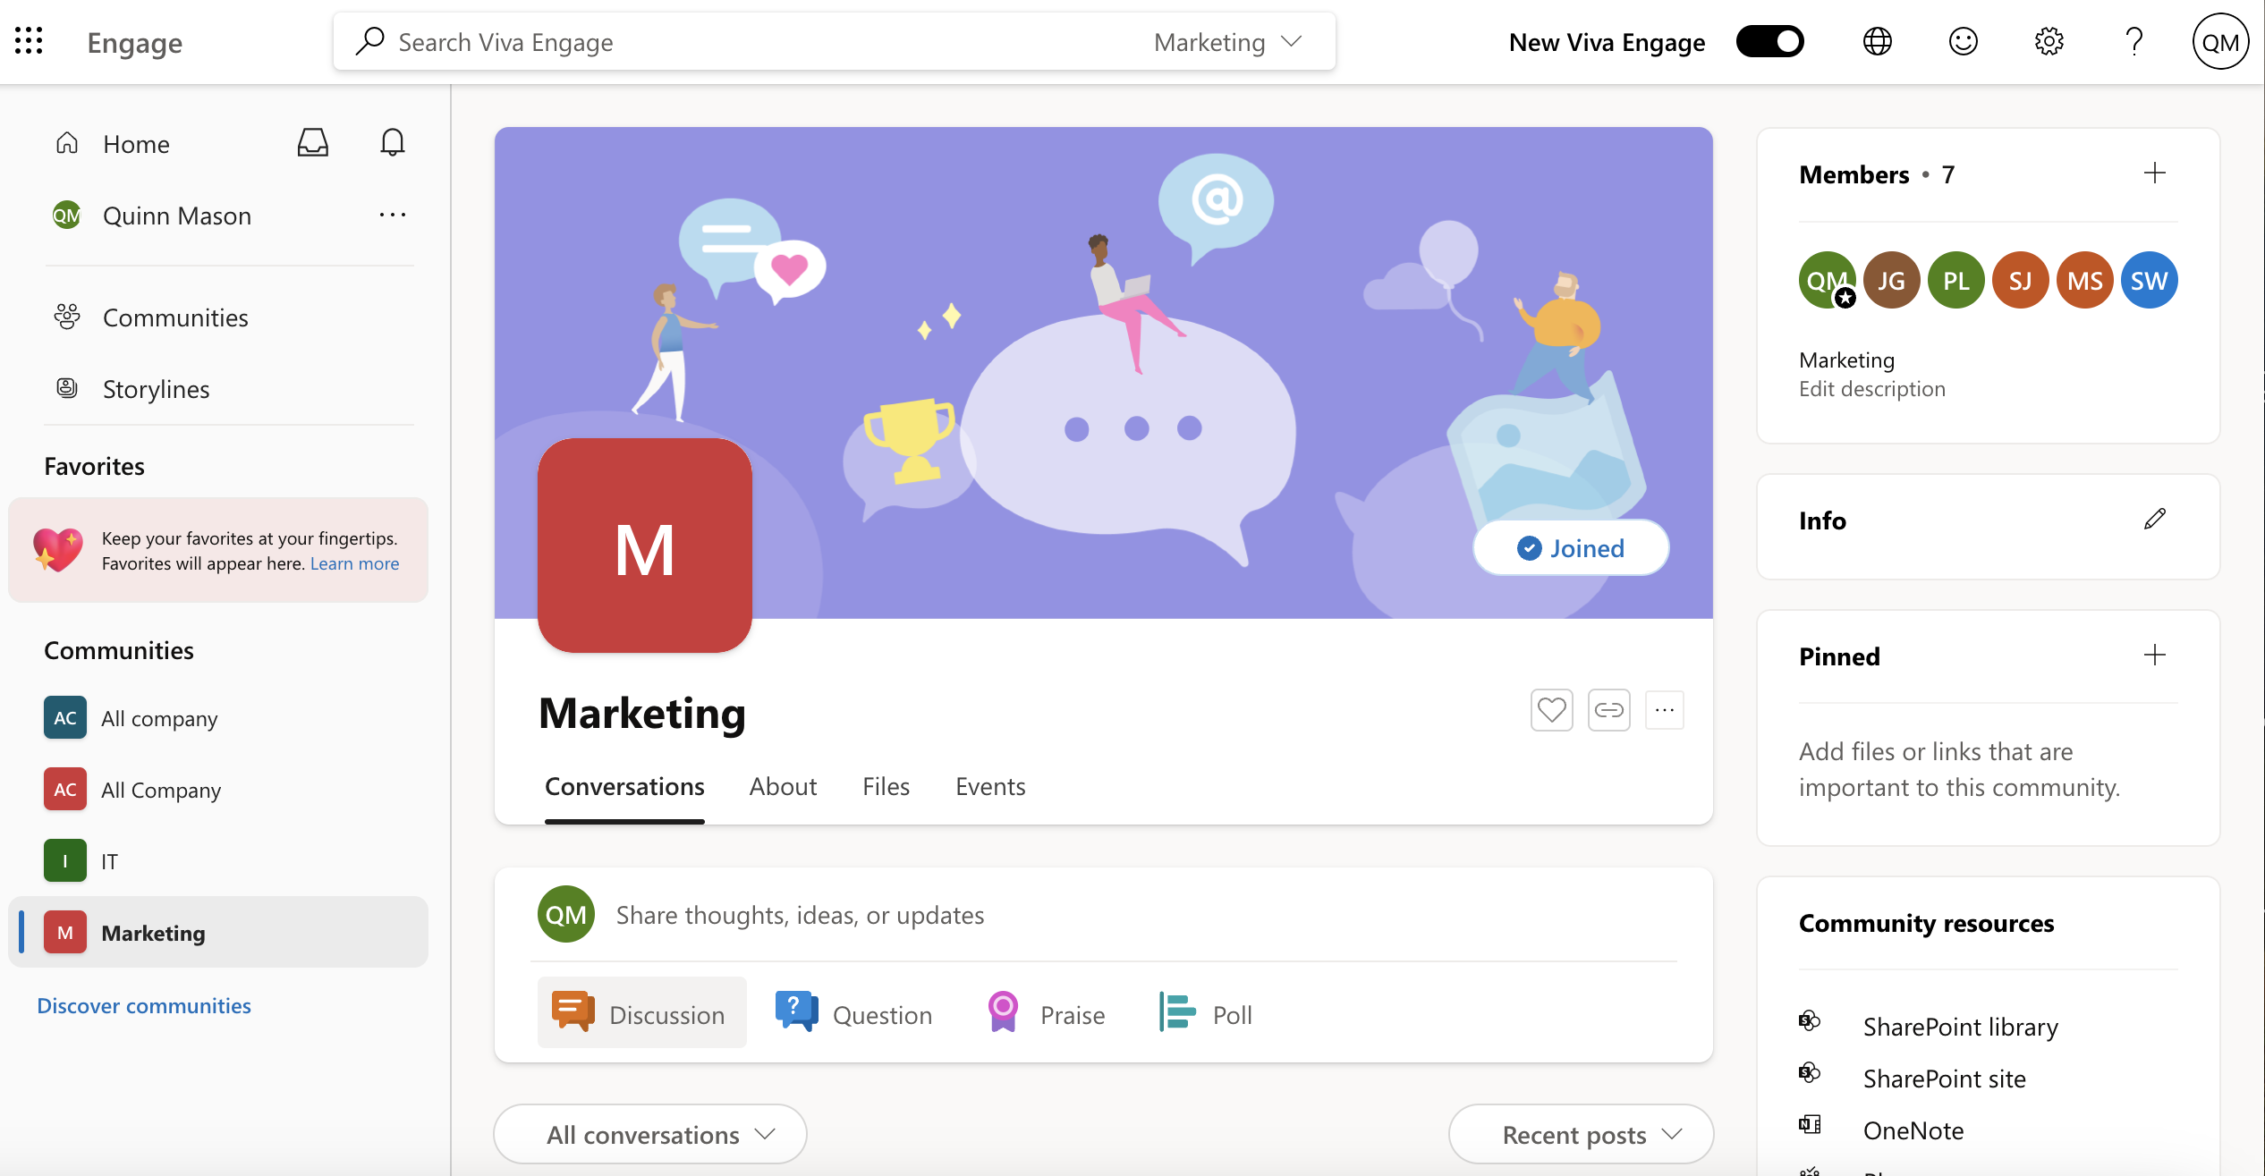Open IT community

[218, 861]
